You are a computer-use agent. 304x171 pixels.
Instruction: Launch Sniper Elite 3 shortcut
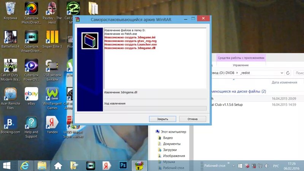pyautogui.click(x=52, y=40)
